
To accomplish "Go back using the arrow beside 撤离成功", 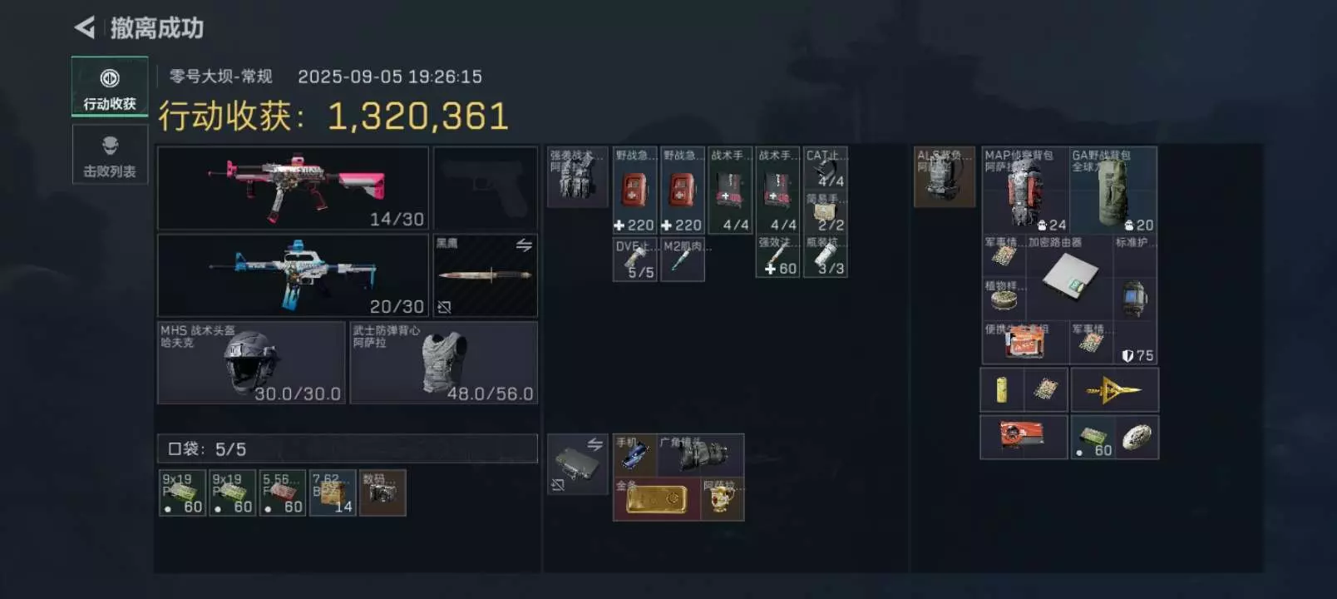I will tap(85, 28).
